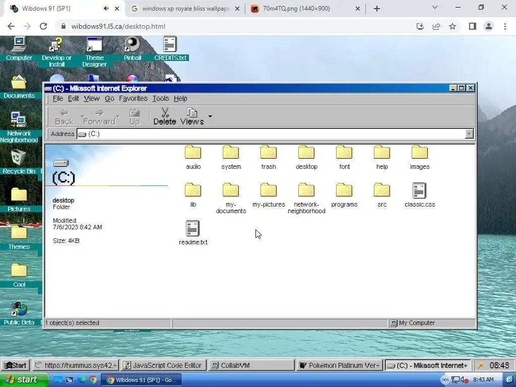Image resolution: width=516 pixels, height=387 pixels.
Task: Open the View menu
Action: point(92,98)
